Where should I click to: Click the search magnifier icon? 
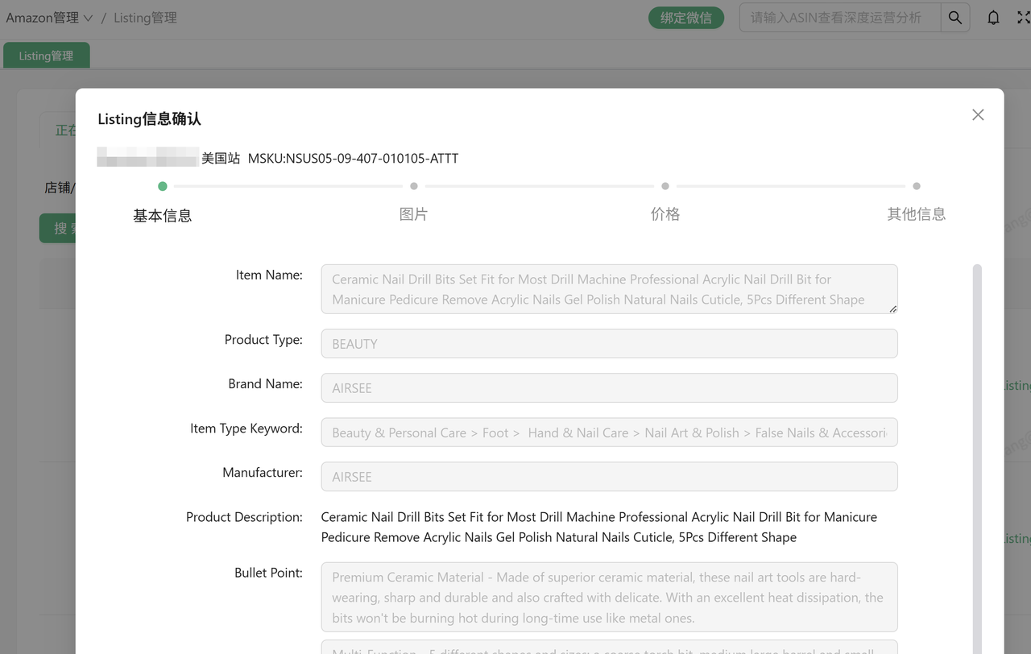(x=954, y=18)
